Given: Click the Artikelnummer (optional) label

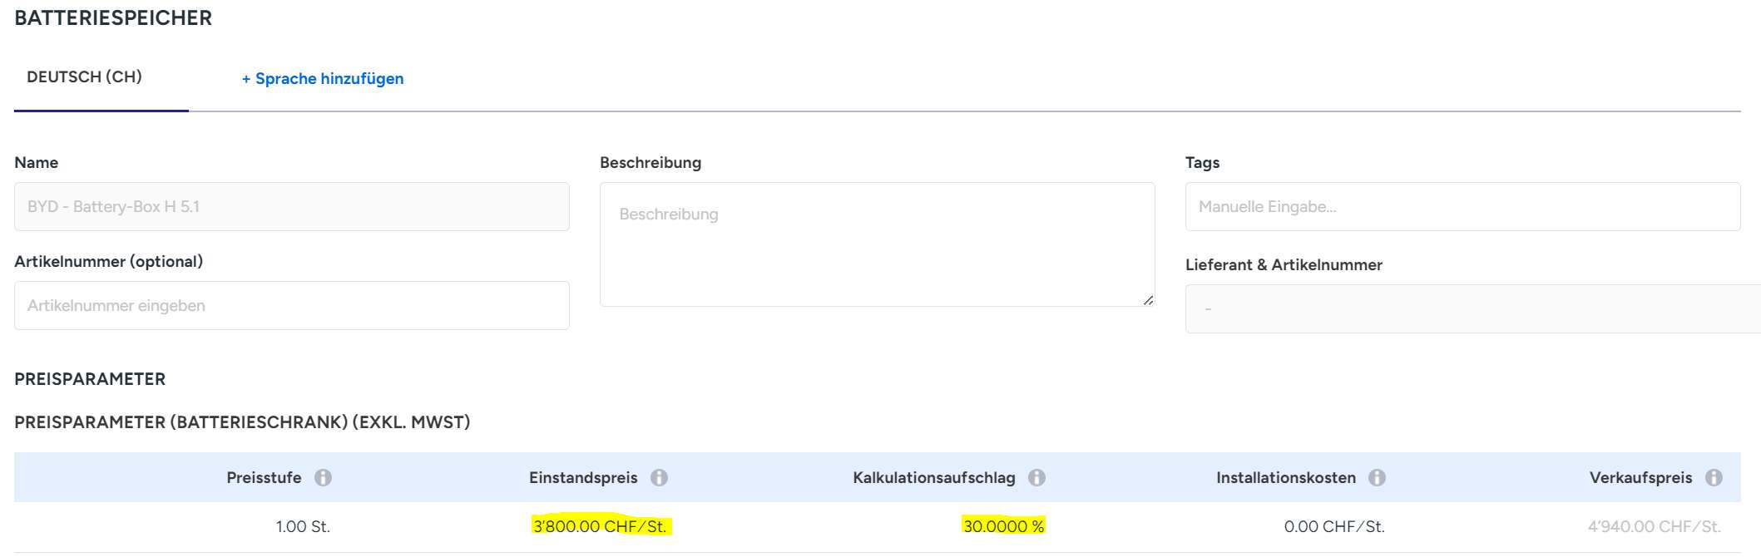Looking at the screenshot, I should pyautogui.click(x=109, y=262).
